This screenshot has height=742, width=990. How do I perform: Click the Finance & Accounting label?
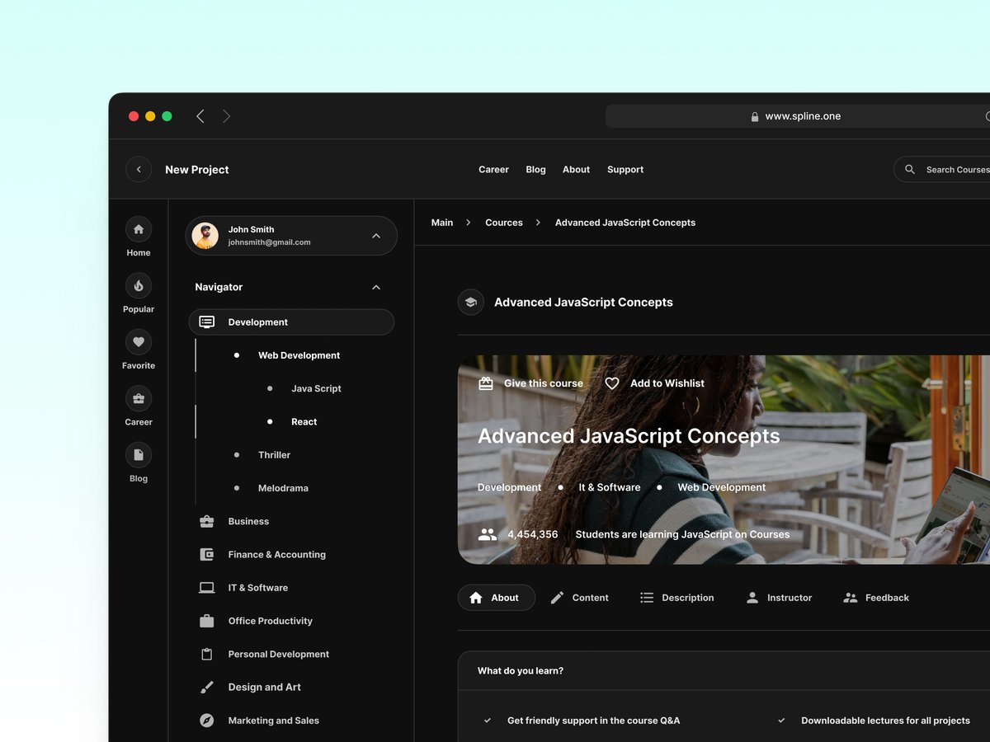coord(277,555)
